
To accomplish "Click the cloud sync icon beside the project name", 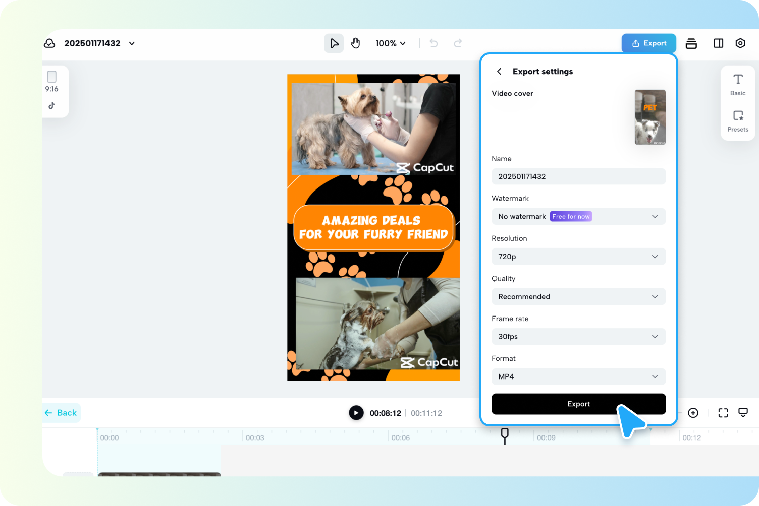I will [49, 43].
